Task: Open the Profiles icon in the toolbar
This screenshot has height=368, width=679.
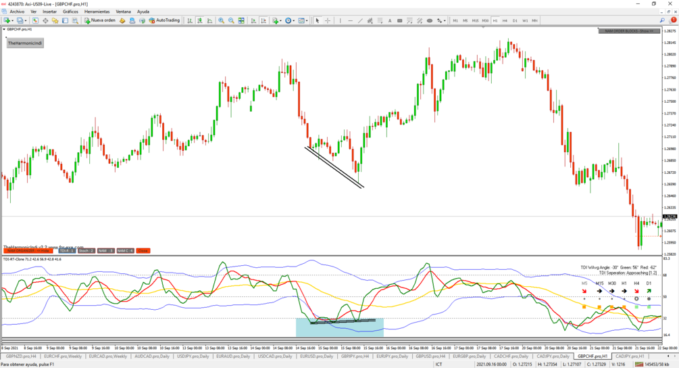Action: pos(20,20)
